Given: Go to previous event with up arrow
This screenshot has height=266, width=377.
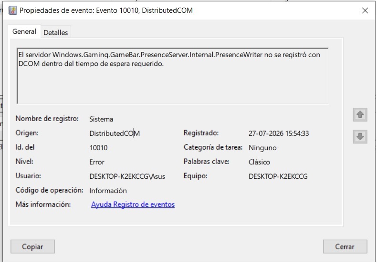Looking at the screenshot, I should [x=360, y=114].
